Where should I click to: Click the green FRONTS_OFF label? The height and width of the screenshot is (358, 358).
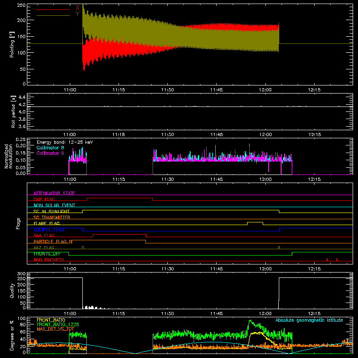(x=47, y=254)
